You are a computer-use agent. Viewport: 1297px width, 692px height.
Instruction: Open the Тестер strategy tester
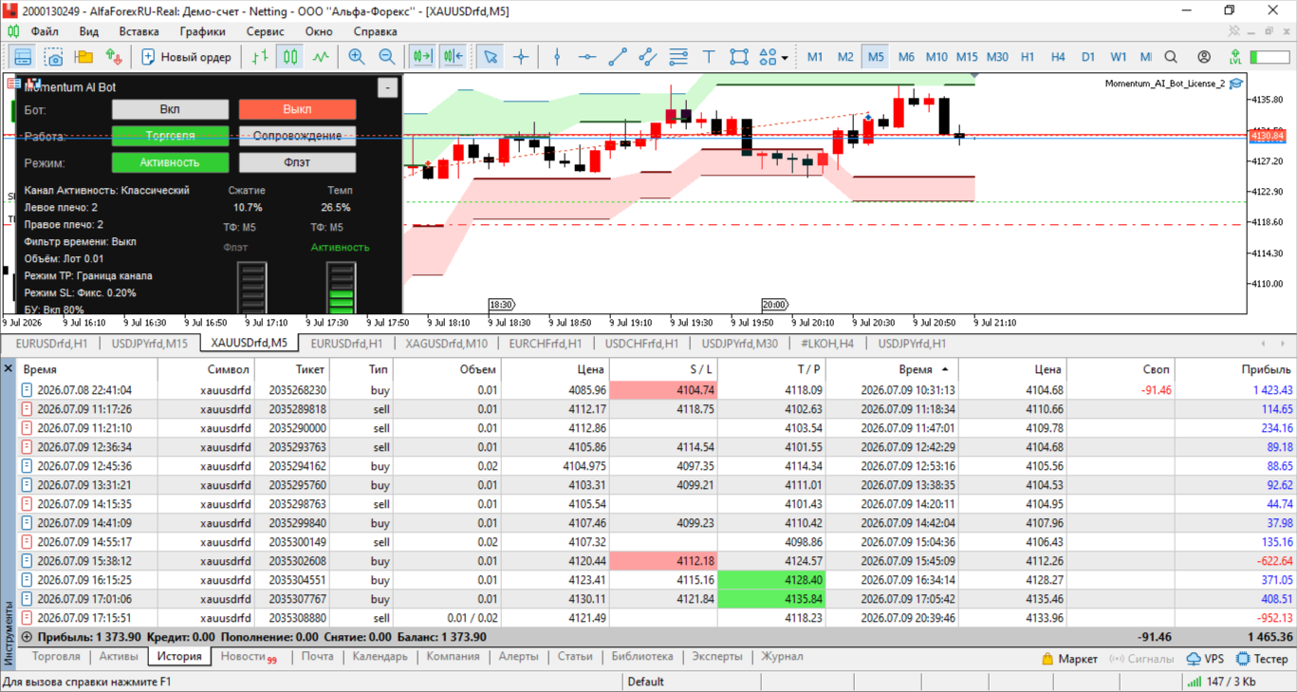1262,659
